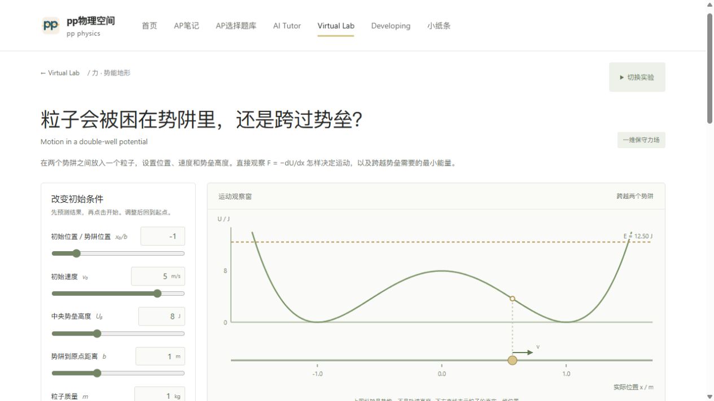Open the 小纸条 nav item
This screenshot has height=401, width=714.
tap(439, 26)
